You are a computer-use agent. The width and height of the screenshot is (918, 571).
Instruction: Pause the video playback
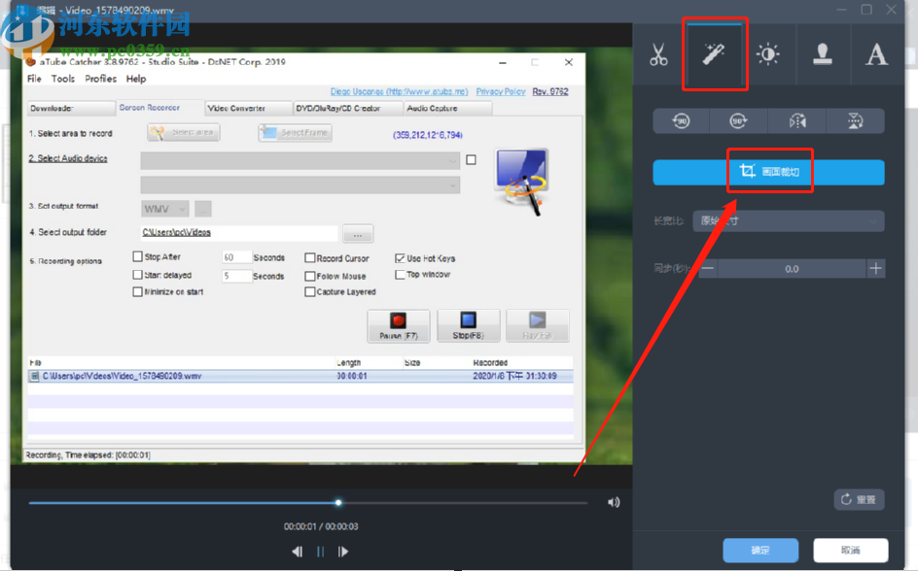[x=320, y=552]
